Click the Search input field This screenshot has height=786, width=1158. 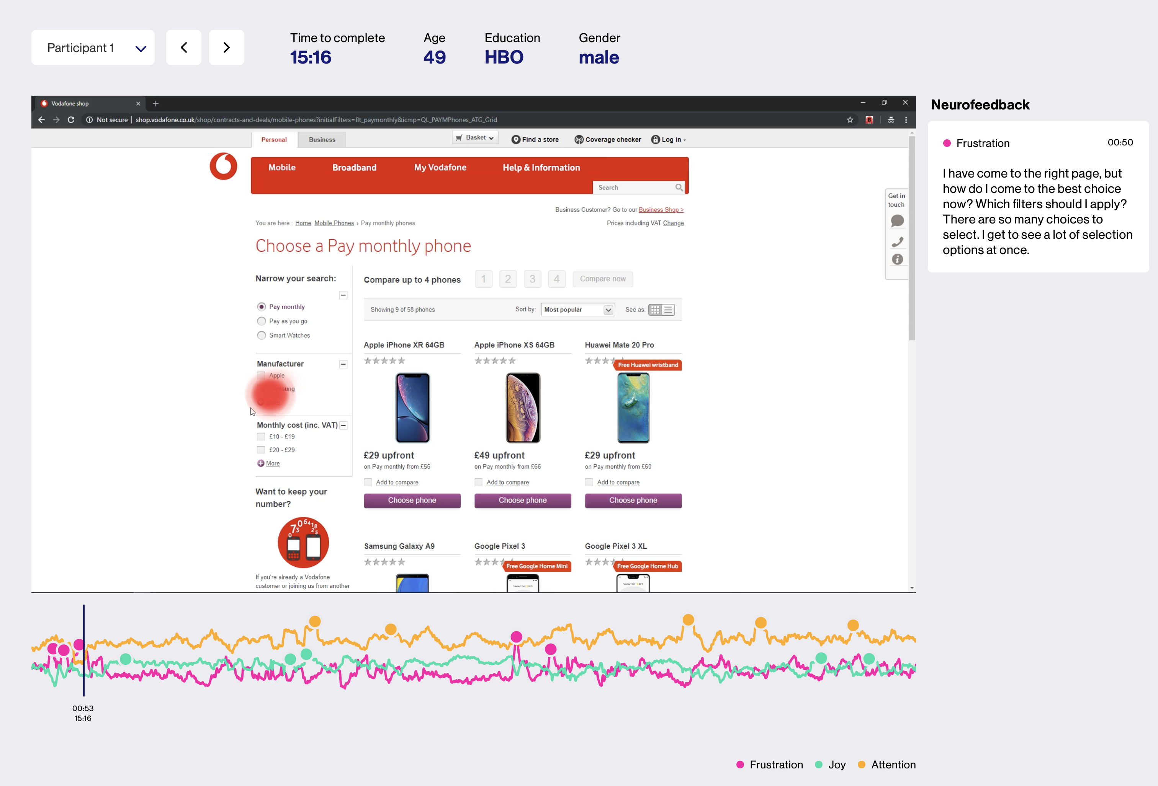tap(633, 188)
